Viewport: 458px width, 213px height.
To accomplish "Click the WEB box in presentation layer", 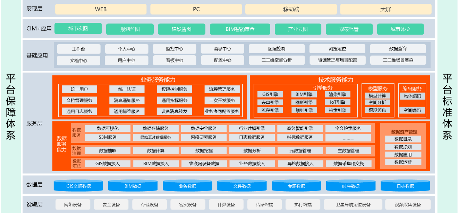I will coord(101,9).
